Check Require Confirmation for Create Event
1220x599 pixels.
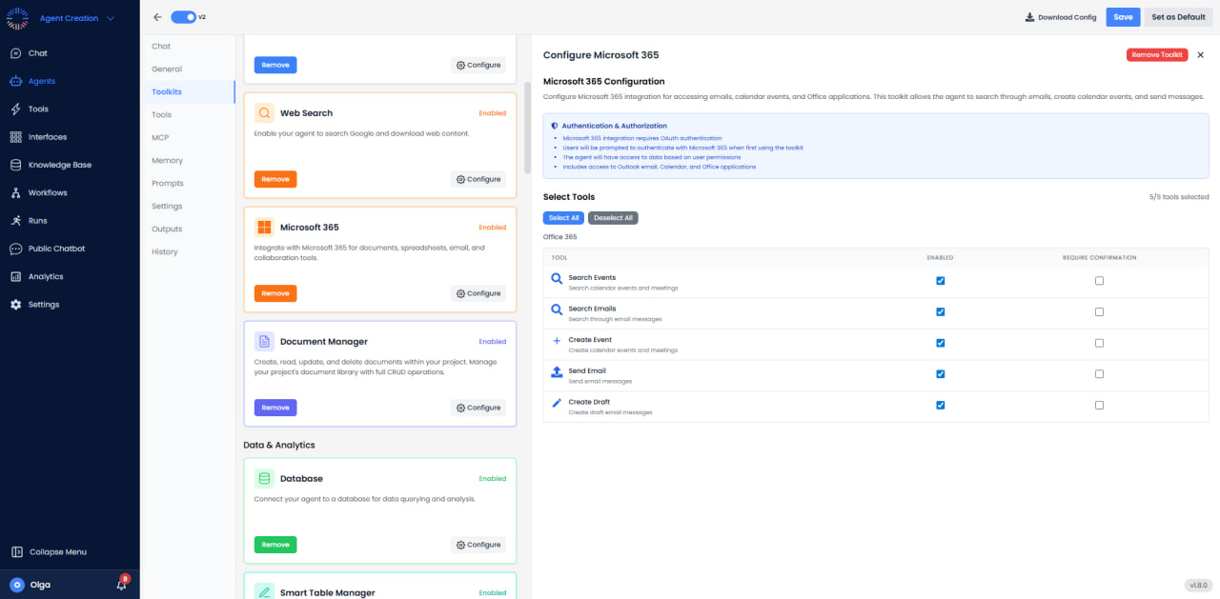pos(1099,343)
